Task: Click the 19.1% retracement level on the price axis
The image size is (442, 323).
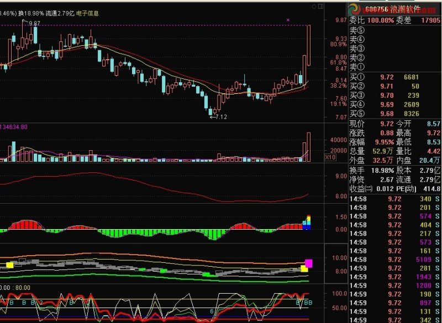Action: (x=338, y=104)
